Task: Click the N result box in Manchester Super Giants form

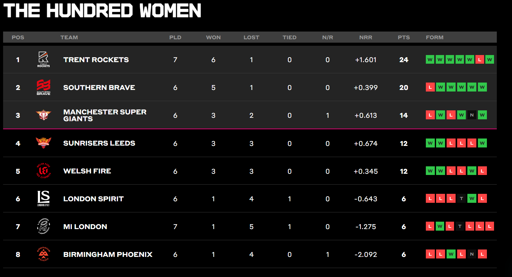Action: point(472,115)
